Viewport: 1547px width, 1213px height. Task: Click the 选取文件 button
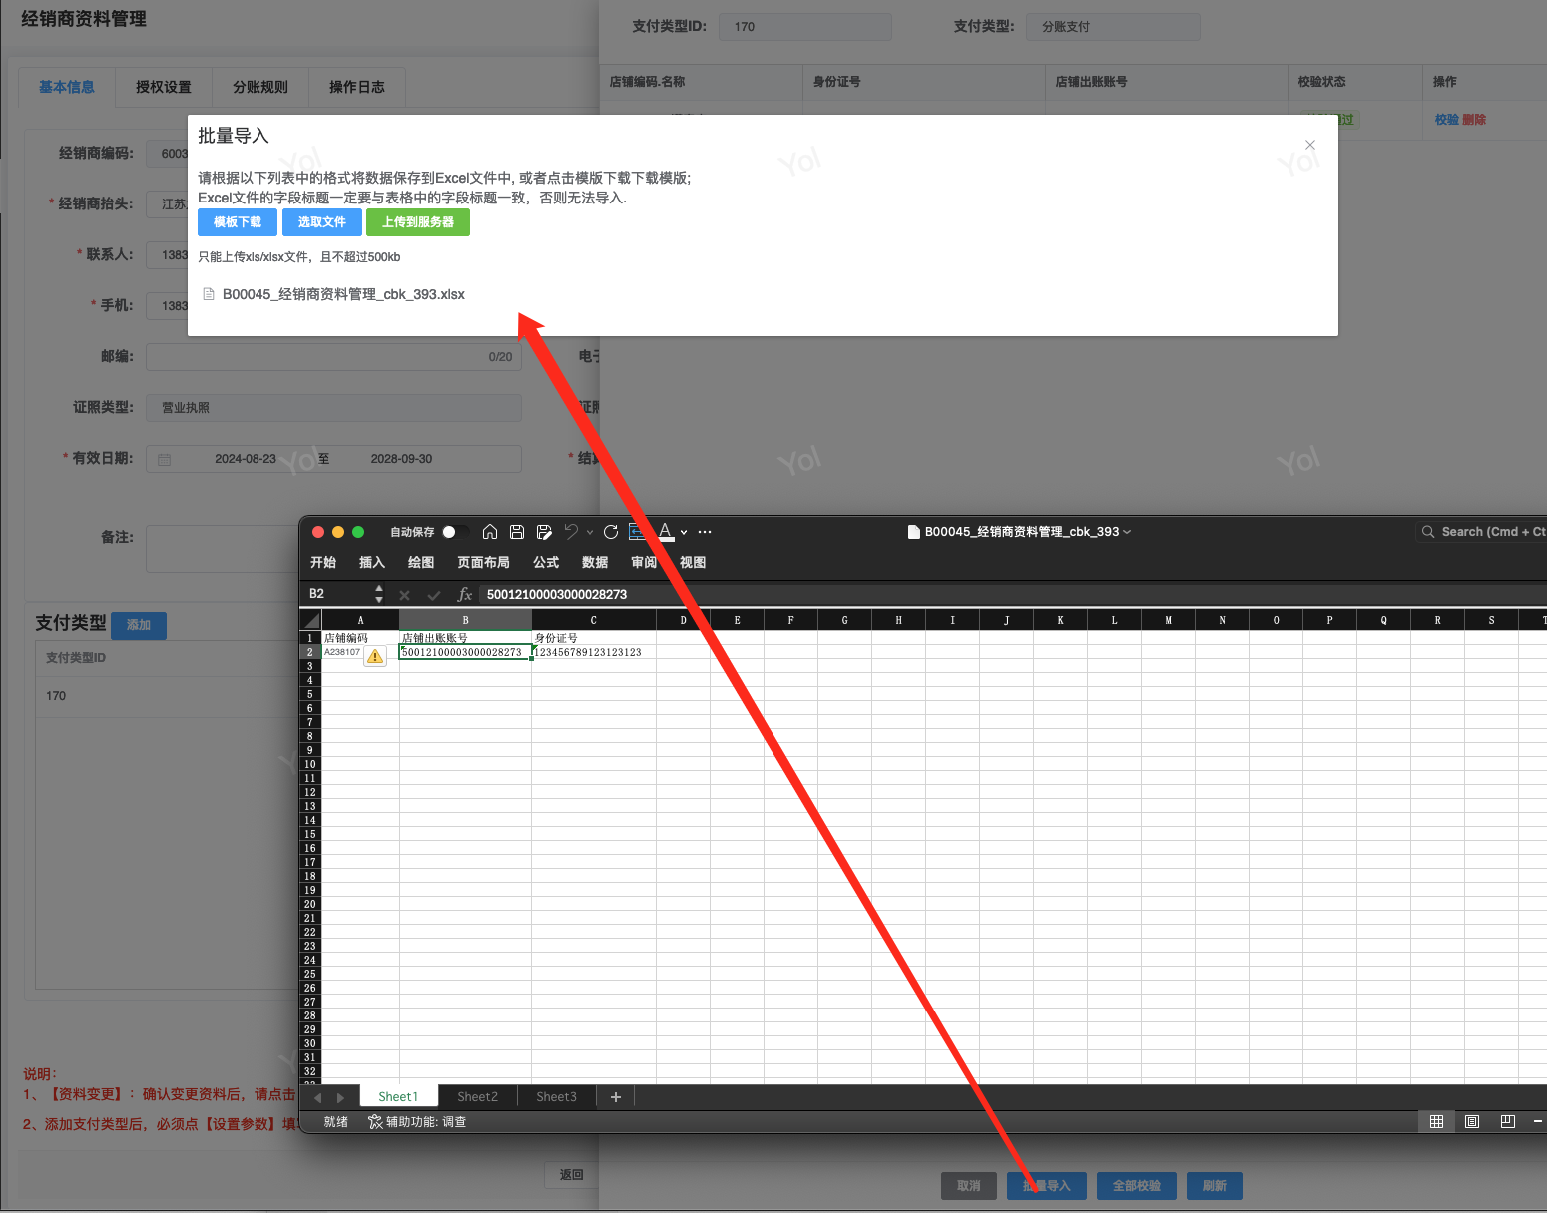[x=322, y=222]
